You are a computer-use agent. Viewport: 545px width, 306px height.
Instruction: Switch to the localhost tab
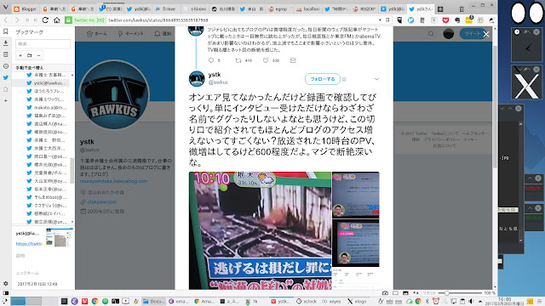click(308, 9)
